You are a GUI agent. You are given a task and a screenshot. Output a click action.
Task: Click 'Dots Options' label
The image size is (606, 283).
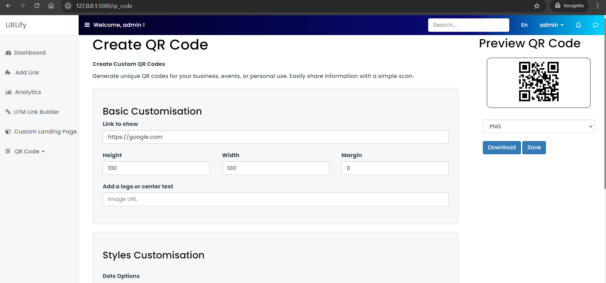(x=121, y=276)
